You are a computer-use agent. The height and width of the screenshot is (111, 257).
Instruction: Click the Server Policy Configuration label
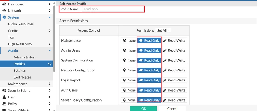point(81,100)
